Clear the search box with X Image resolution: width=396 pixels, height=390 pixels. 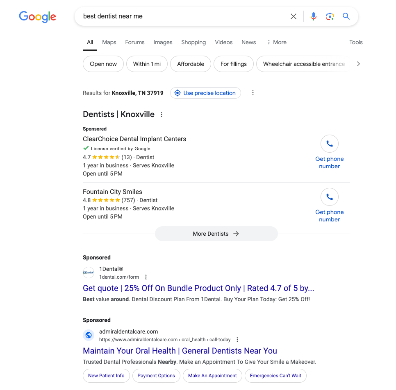[x=293, y=16]
